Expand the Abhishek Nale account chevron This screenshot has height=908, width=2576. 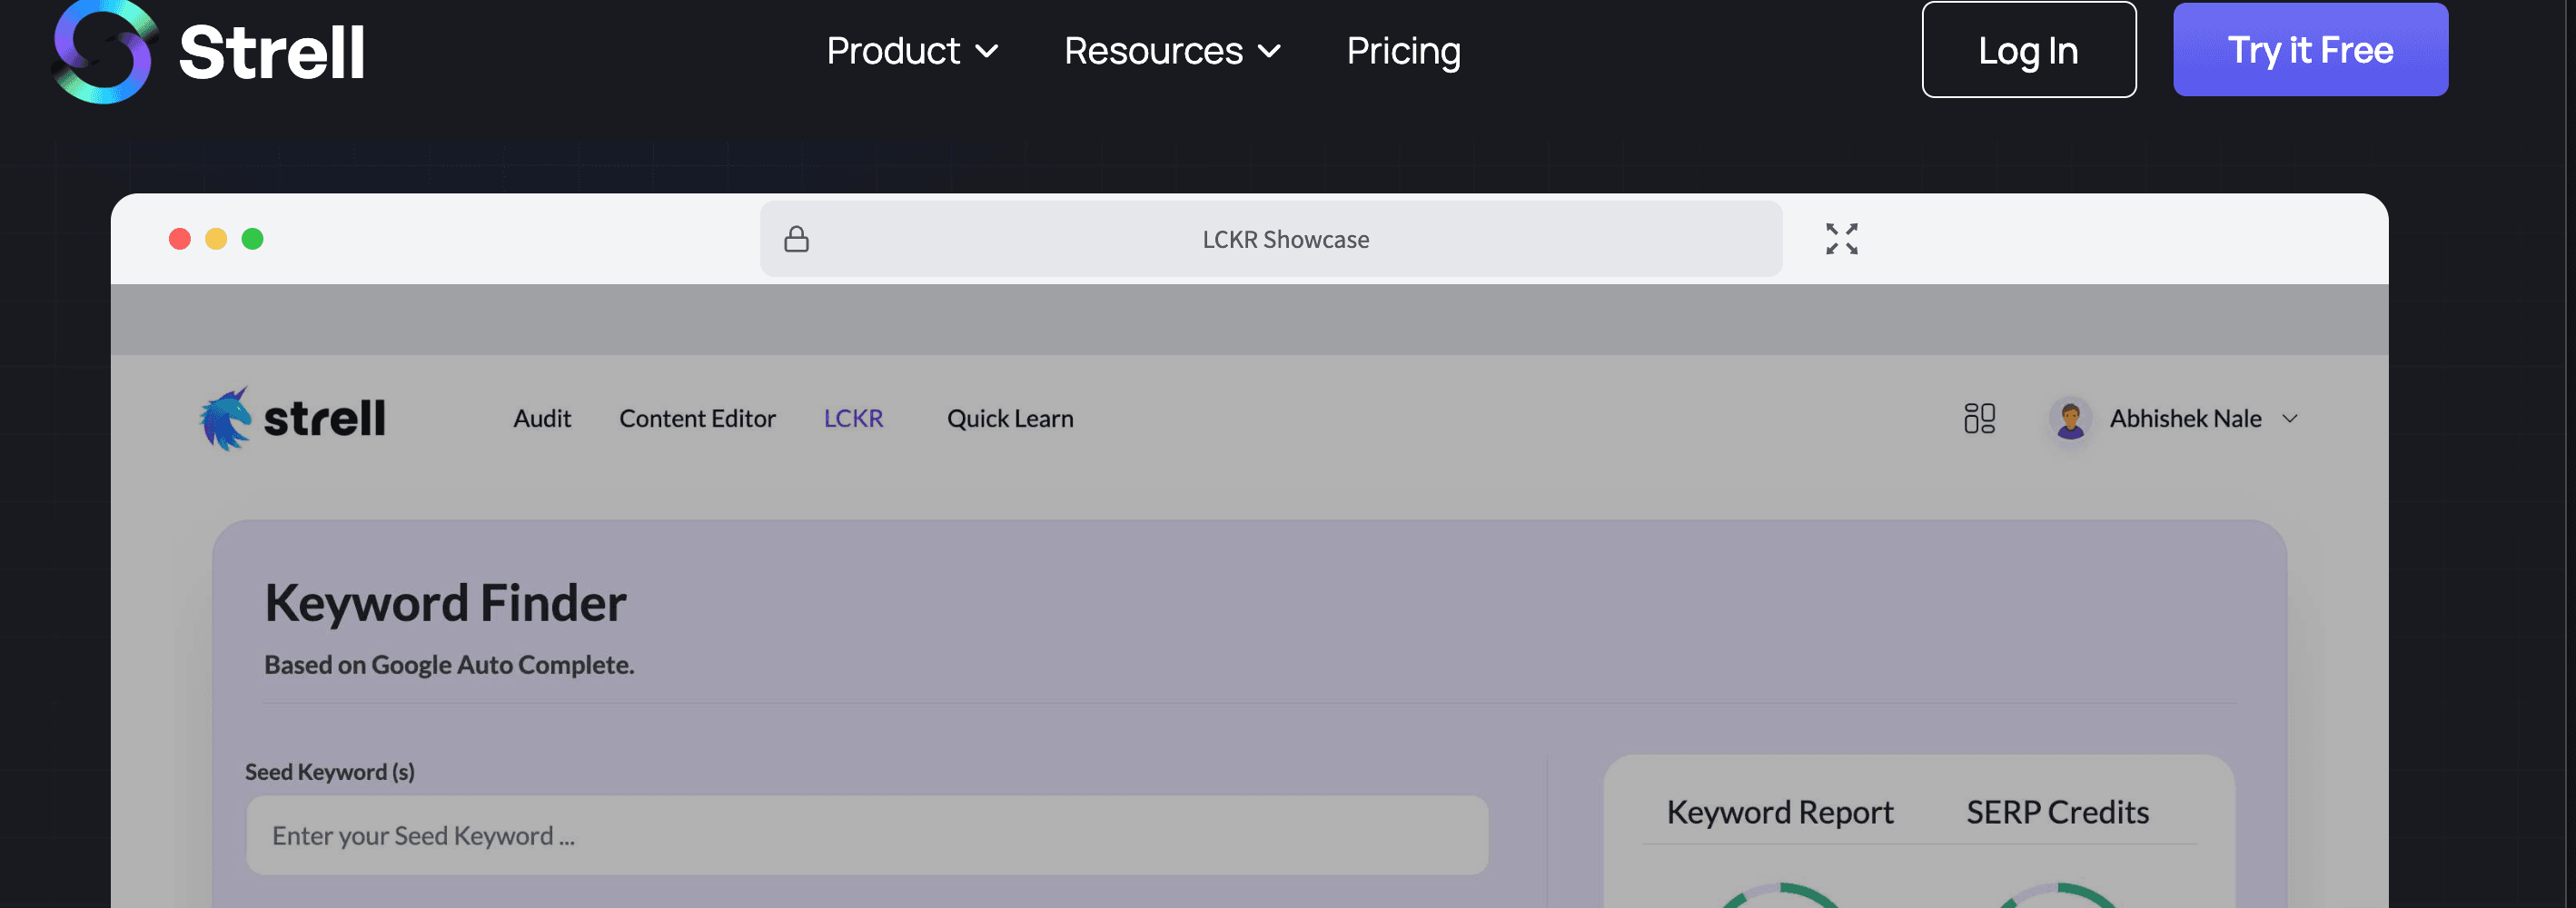2289,419
